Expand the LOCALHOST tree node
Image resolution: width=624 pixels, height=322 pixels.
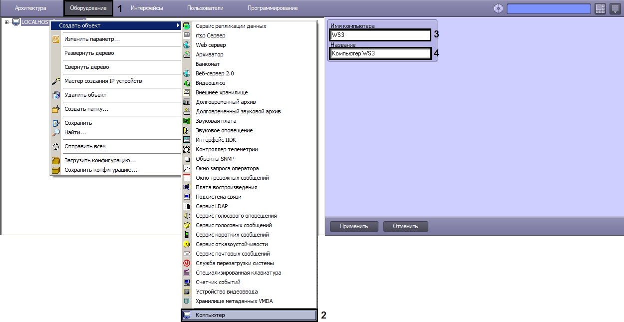pos(6,22)
